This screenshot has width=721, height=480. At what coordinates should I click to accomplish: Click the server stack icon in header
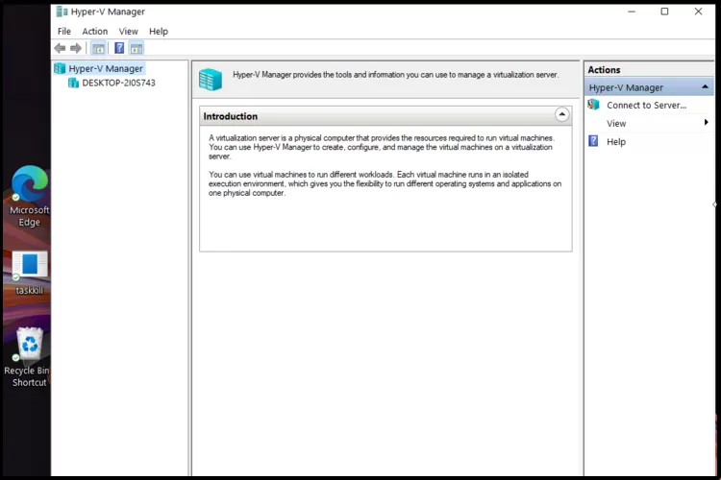(211, 79)
